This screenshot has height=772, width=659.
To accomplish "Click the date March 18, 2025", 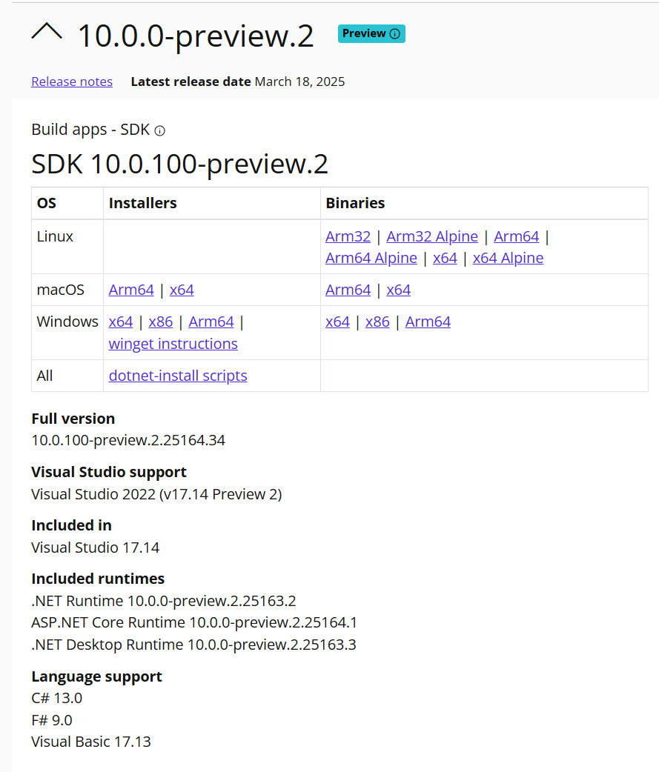I will click(x=299, y=81).
